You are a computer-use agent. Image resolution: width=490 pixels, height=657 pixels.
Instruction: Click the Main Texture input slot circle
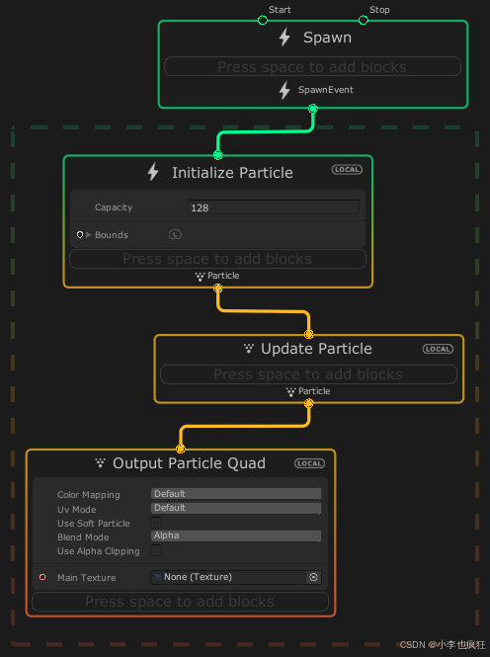coord(42,577)
